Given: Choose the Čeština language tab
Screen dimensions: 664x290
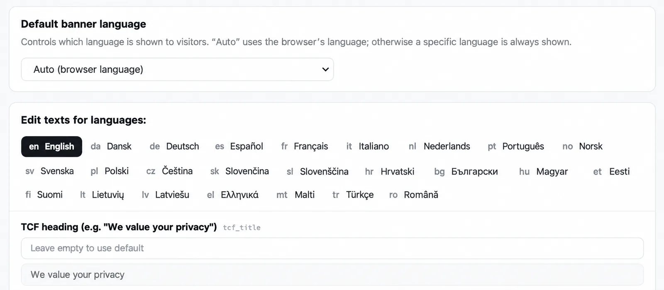Looking at the screenshot, I should [x=169, y=171].
